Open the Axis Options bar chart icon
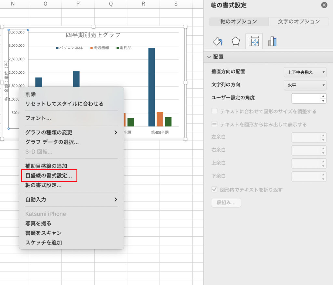 point(272,42)
